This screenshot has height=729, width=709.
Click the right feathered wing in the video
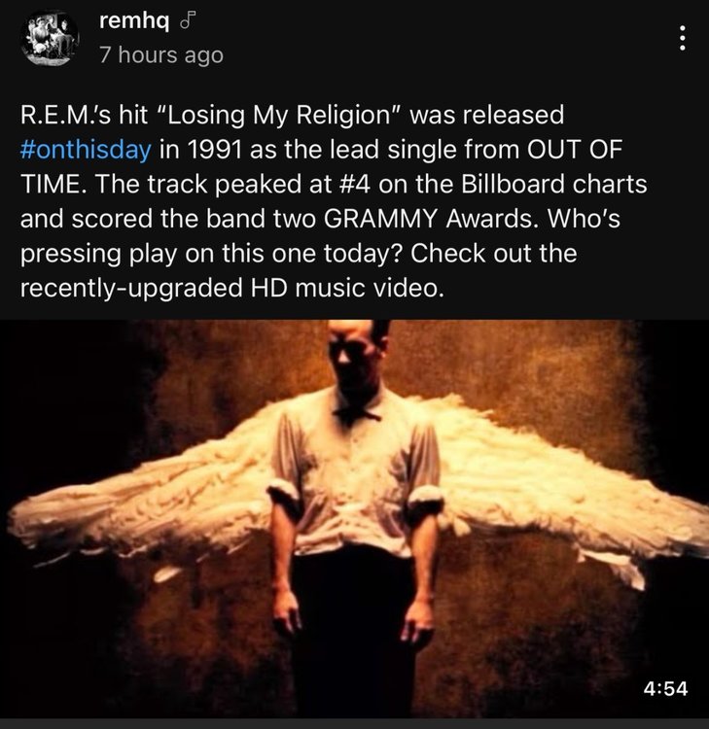coord(558,488)
